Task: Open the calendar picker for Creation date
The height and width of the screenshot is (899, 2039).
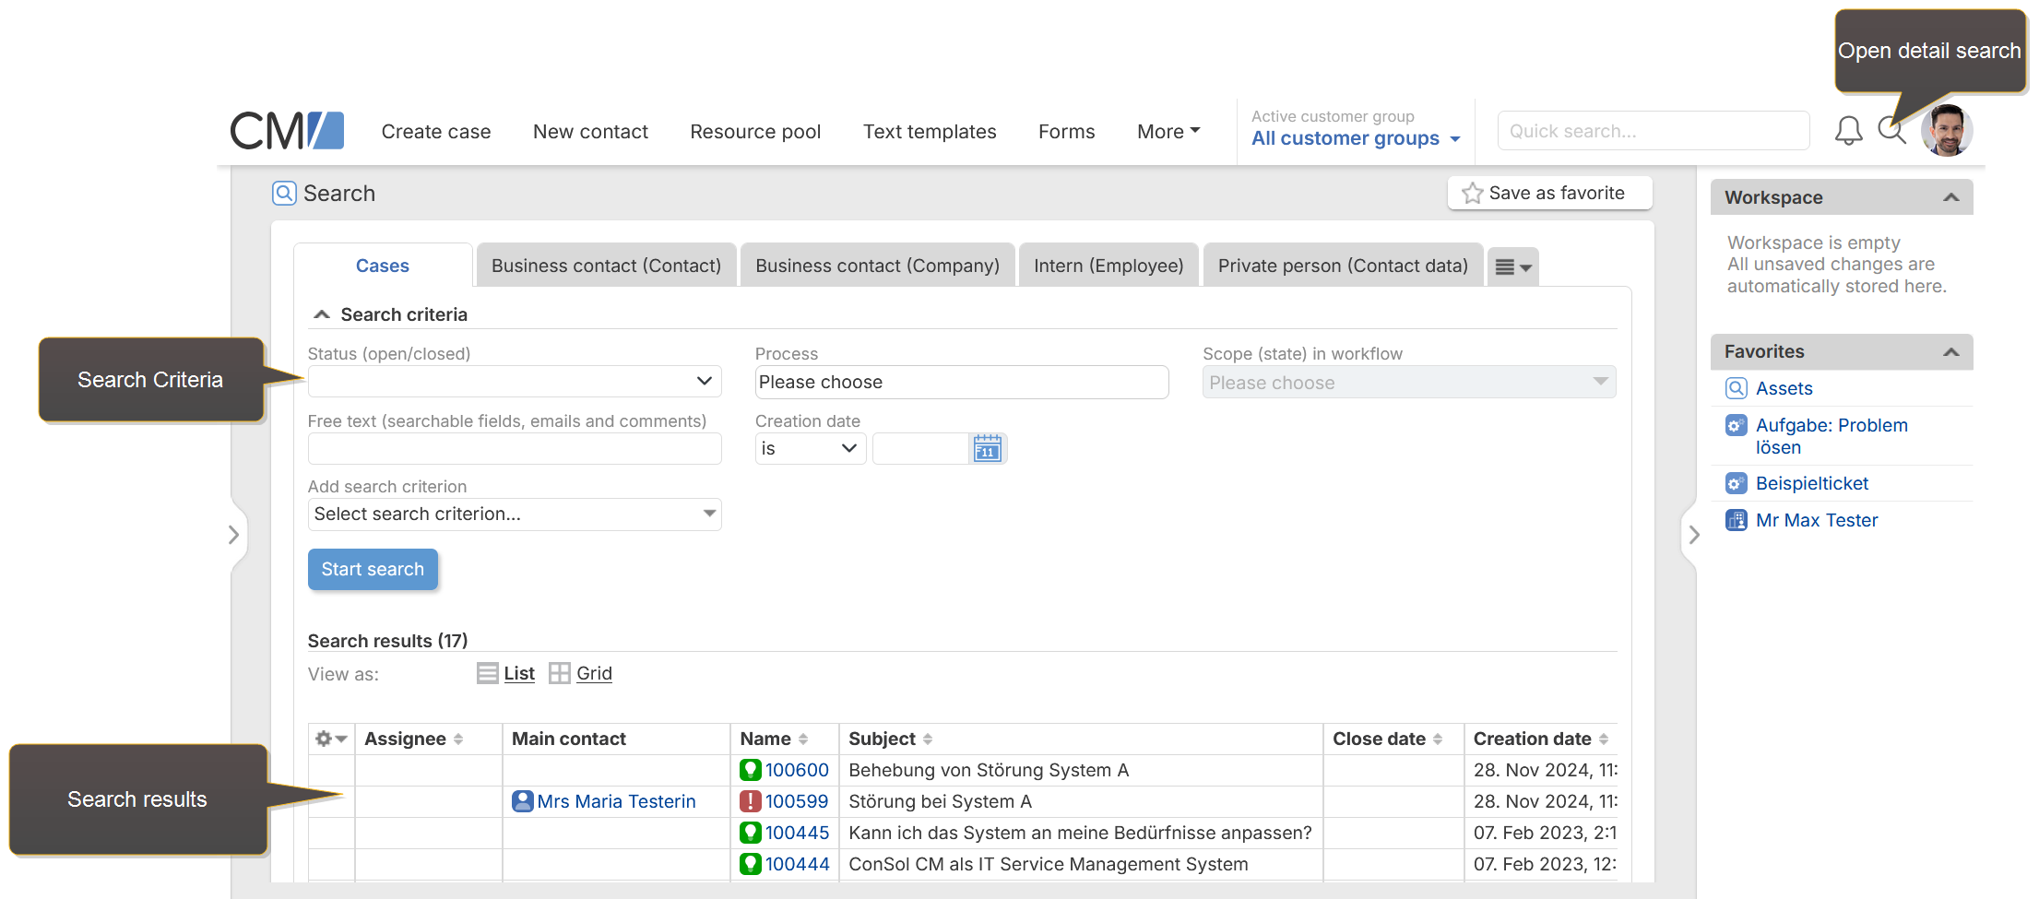Action: [x=987, y=449]
